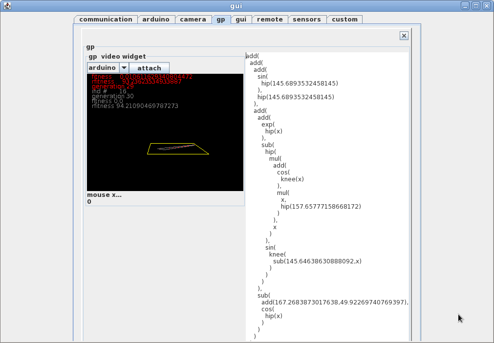The width and height of the screenshot is (494, 343).
Task: Click the red rfitness 93.23623534933887 line
Action: [x=137, y=82]
